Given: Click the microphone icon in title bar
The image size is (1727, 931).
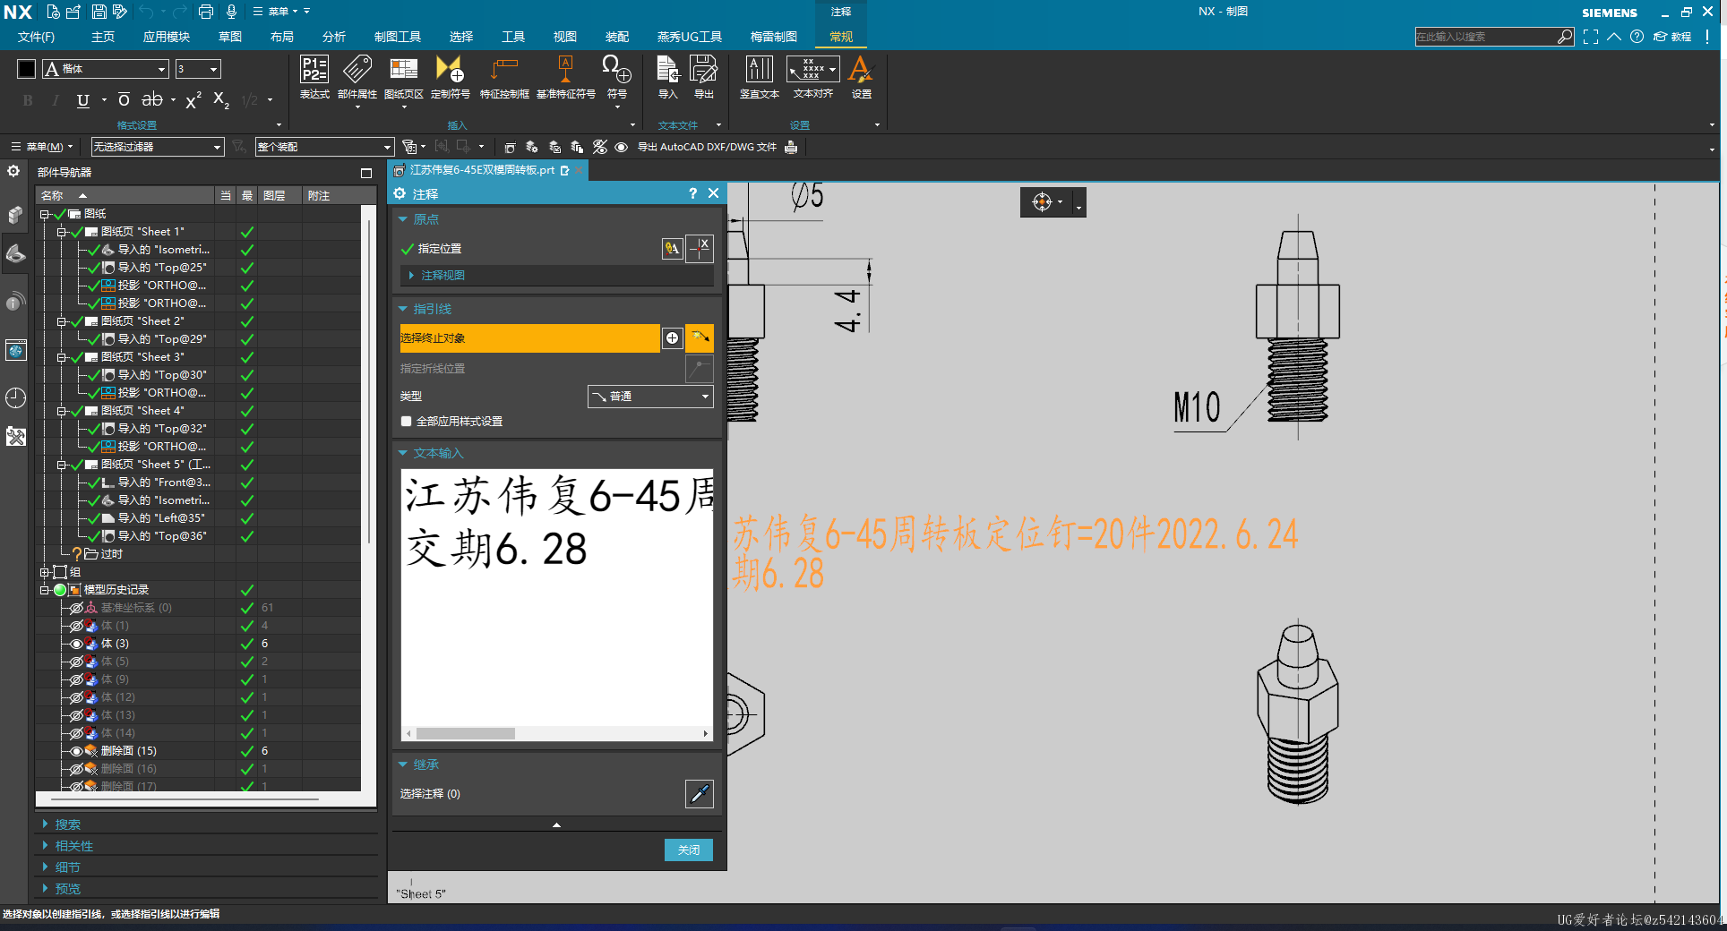Looking at the screenshot, I should pyautogui.click(x=232, y=12).
